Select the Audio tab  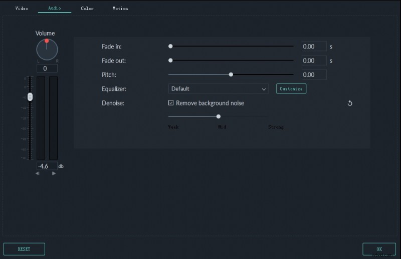point(54,8)
